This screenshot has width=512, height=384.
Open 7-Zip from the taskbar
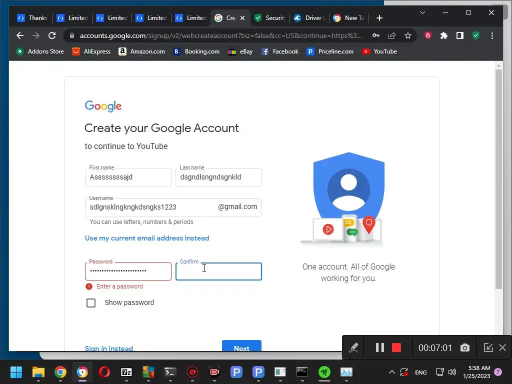[126, 372]
